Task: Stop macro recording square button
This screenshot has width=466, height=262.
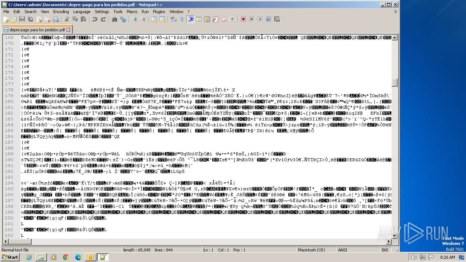Action: tap(252, 19)
